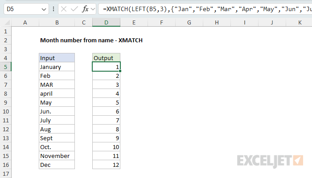This screenshot has height=178, width=312.
Task: Select cell containing MAR
Action: pos(57,85)
